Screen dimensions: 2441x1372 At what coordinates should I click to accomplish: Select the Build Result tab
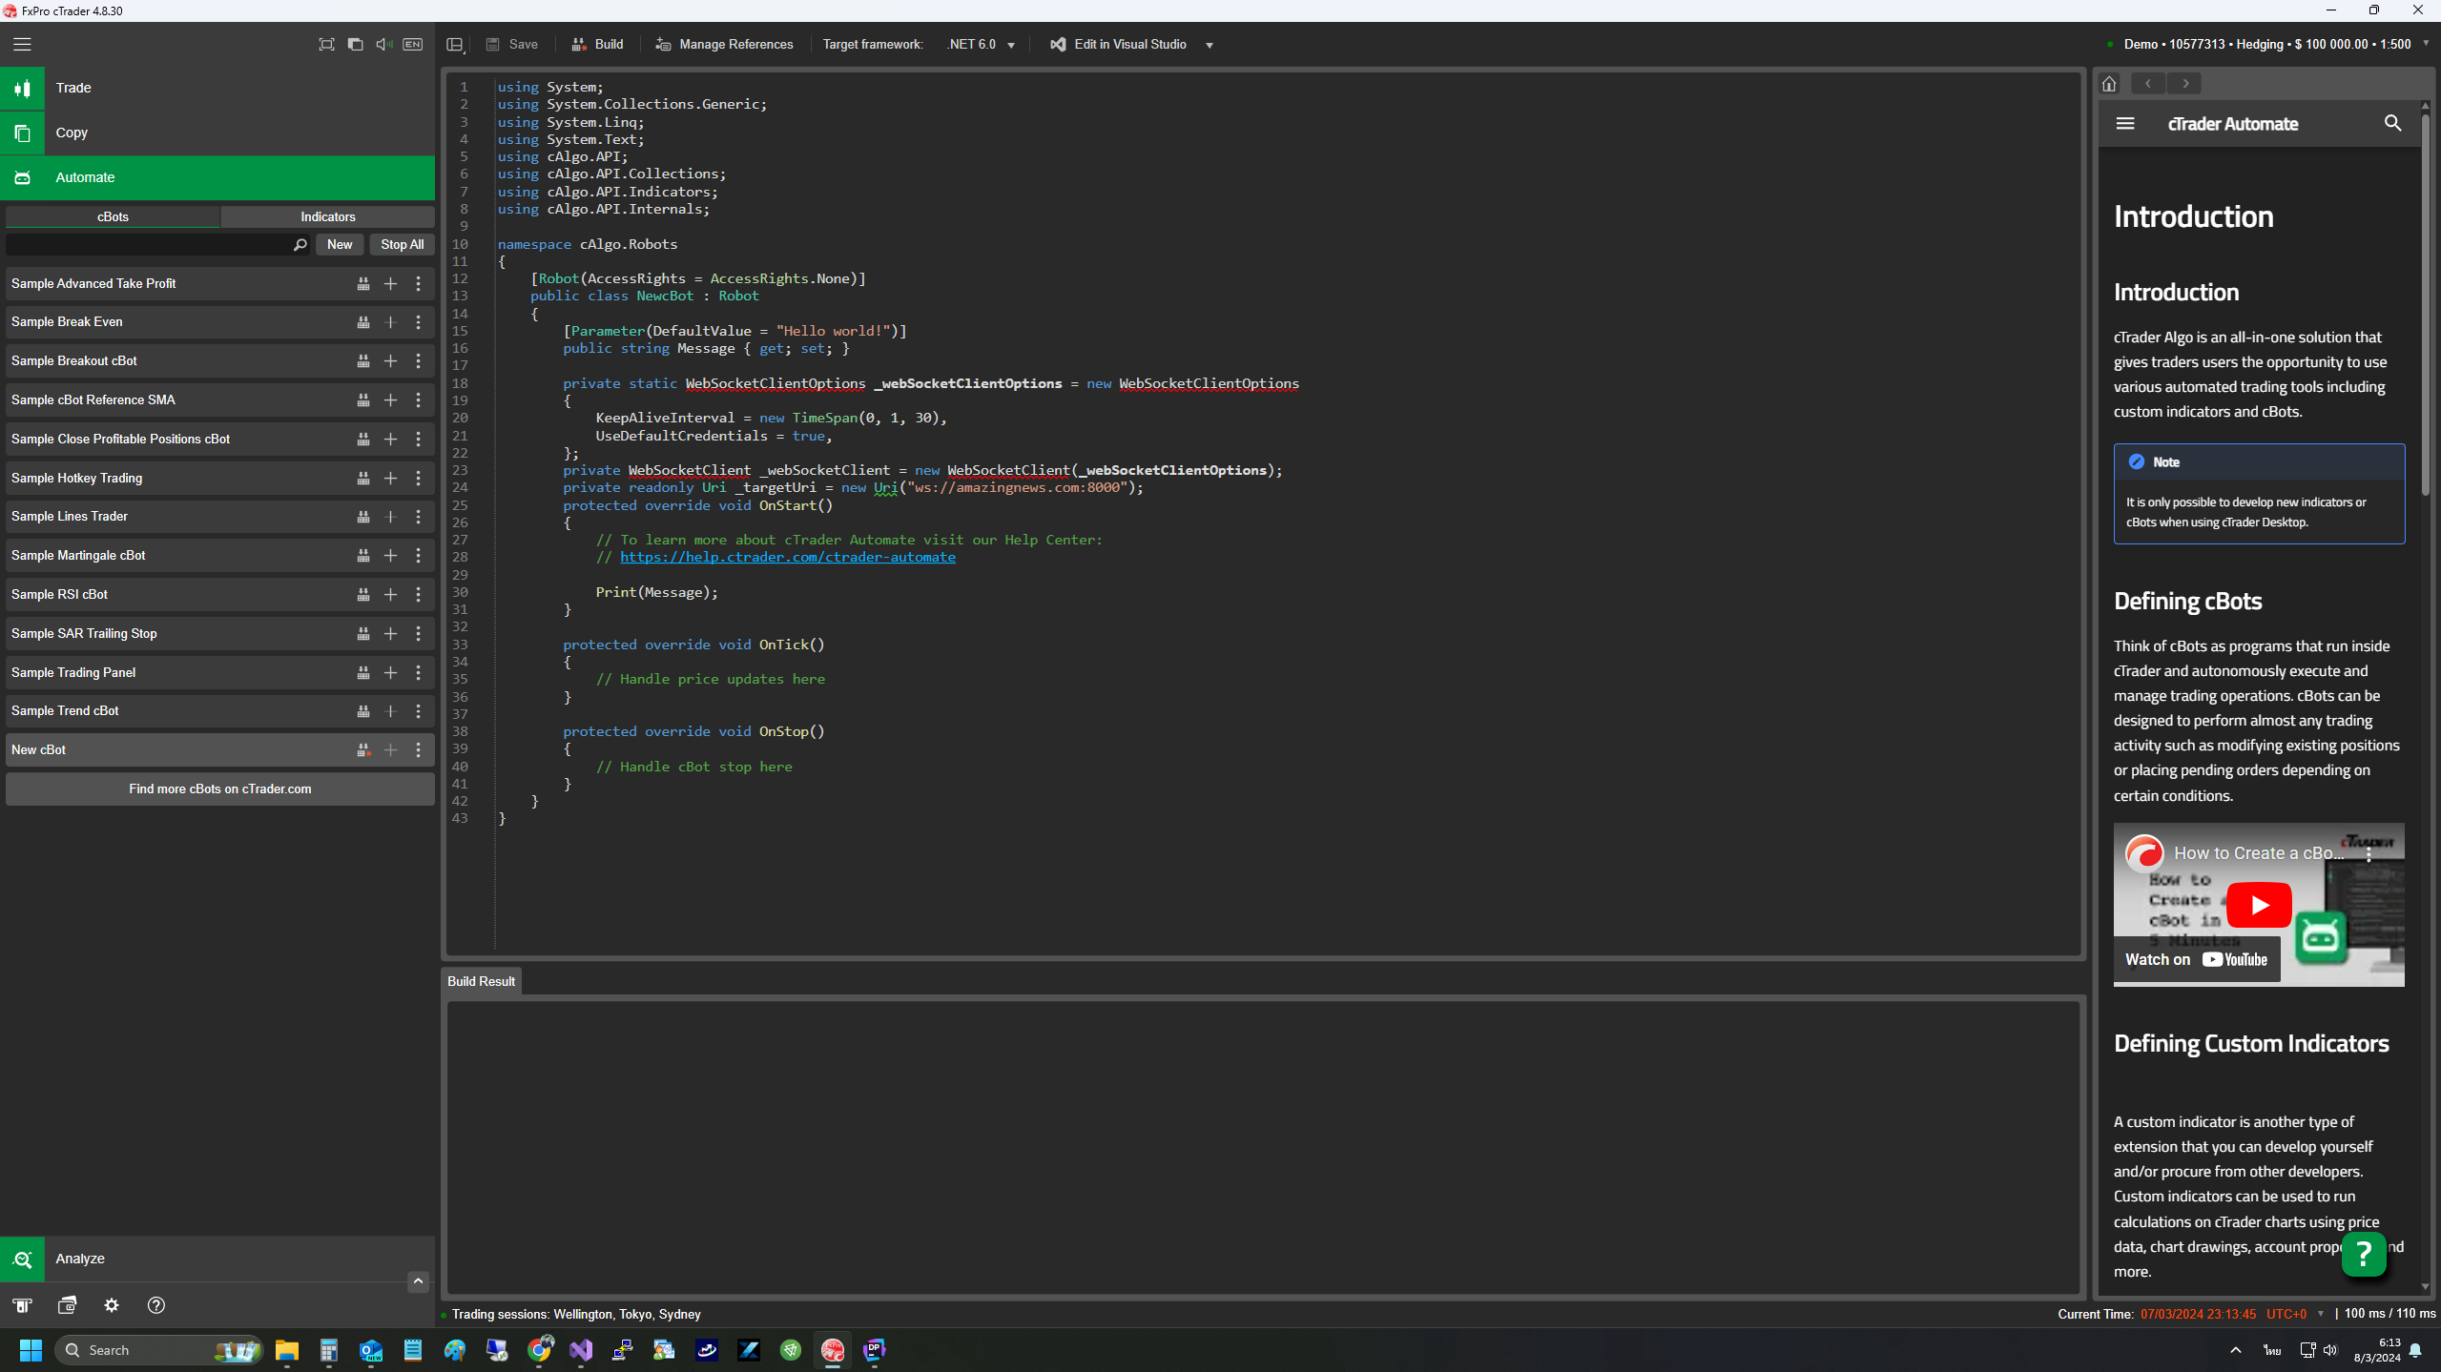(x=481, y=982)
